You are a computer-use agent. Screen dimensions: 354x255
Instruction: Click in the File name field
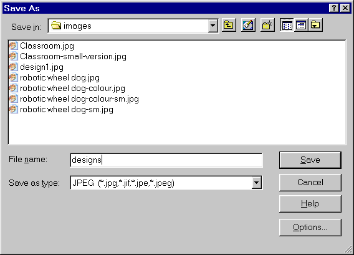tap(166, 160)
